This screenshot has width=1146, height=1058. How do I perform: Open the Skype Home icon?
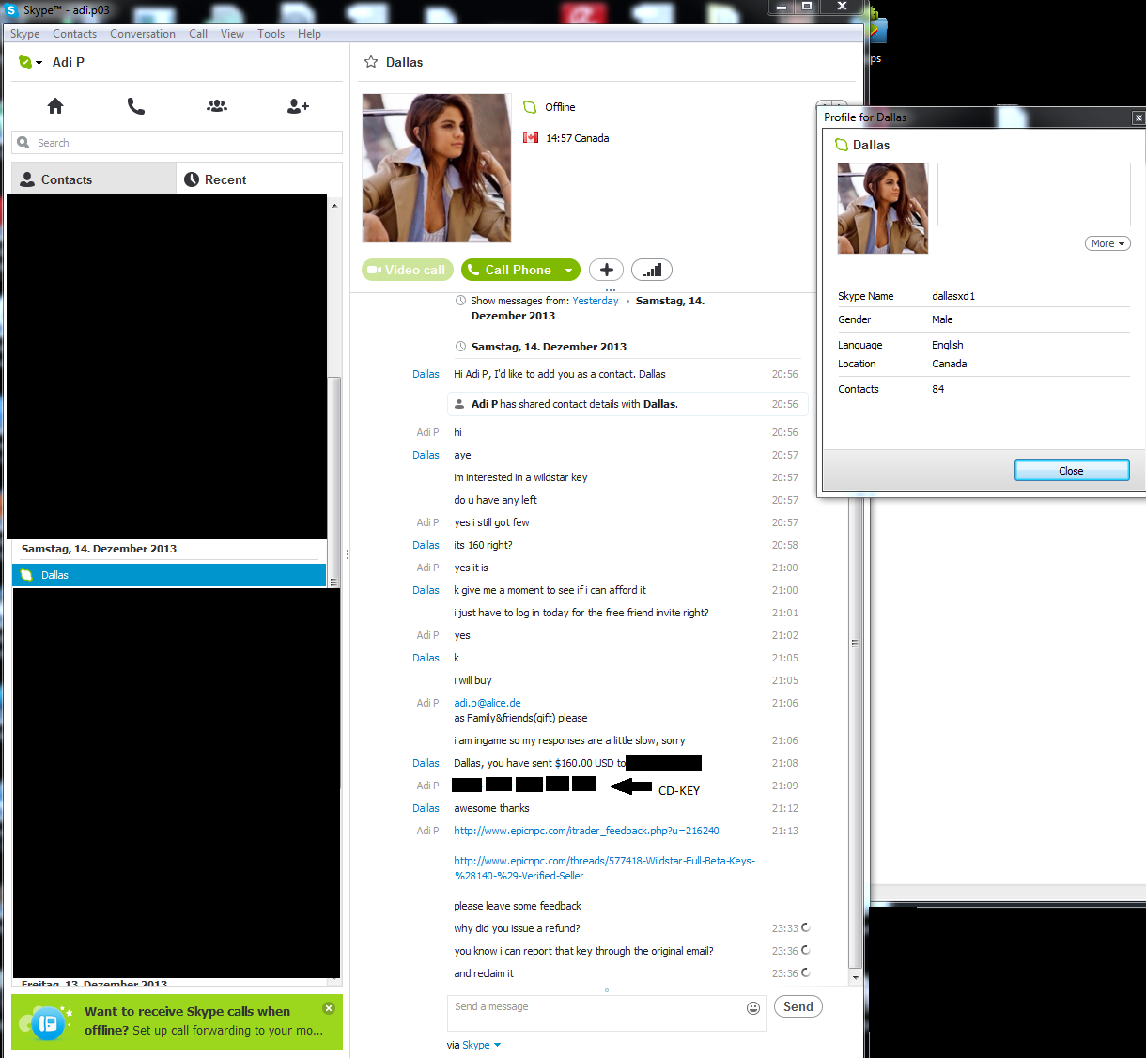[55, 106]
